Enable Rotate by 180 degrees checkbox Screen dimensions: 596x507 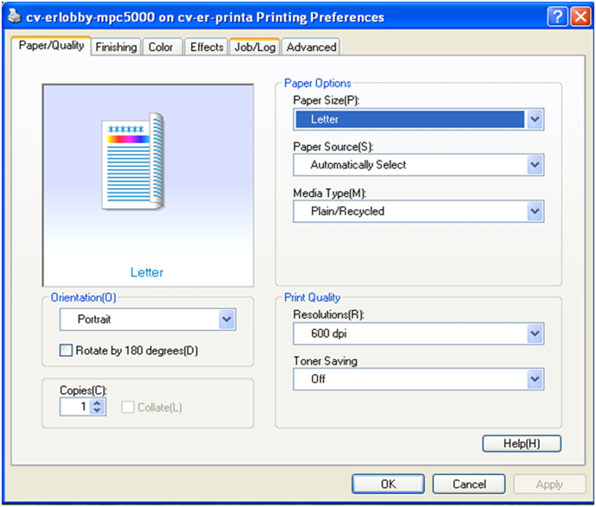(x=67, y=351)
